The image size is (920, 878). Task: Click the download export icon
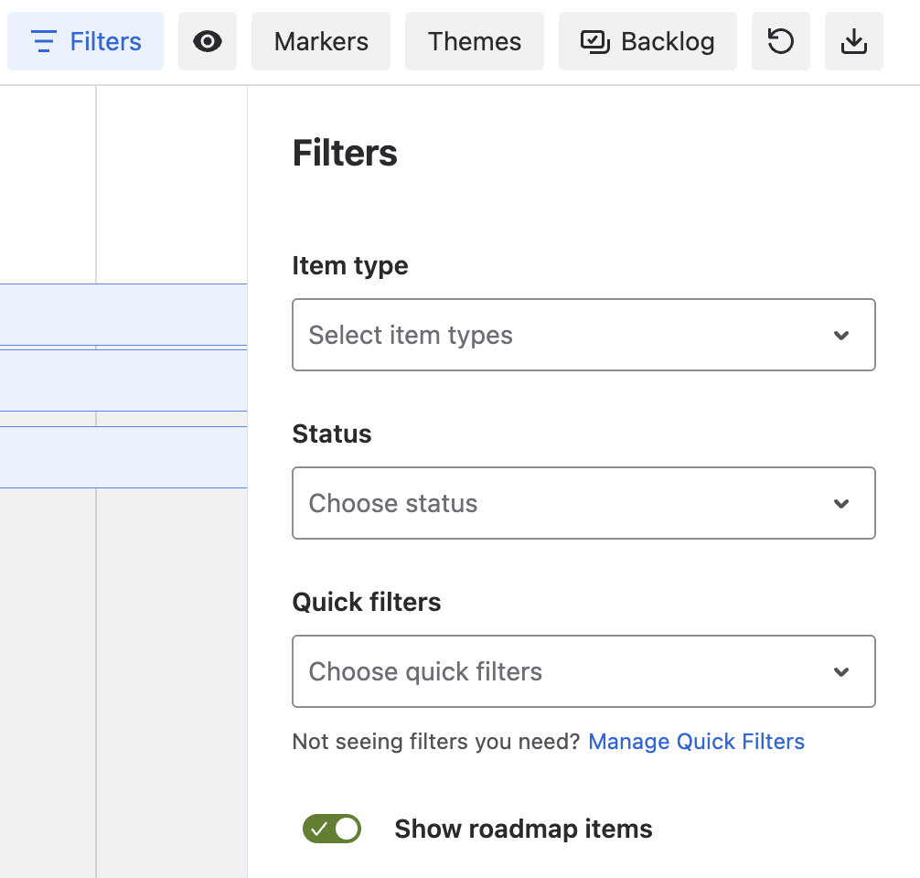[854, 42]
